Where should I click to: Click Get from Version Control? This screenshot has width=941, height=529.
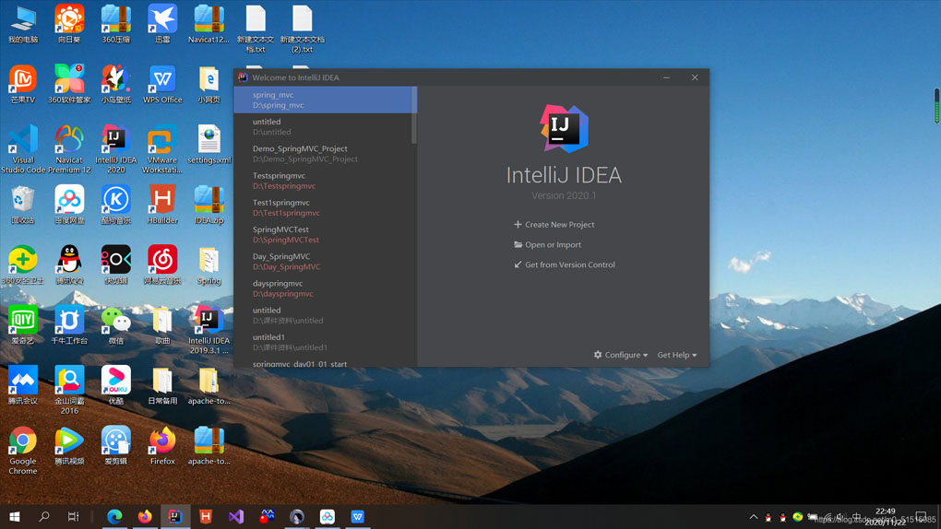click(x=569, y=265)
